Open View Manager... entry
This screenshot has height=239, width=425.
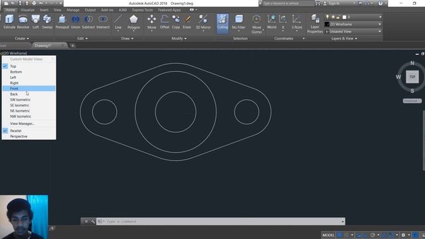(x=29, y=123)
